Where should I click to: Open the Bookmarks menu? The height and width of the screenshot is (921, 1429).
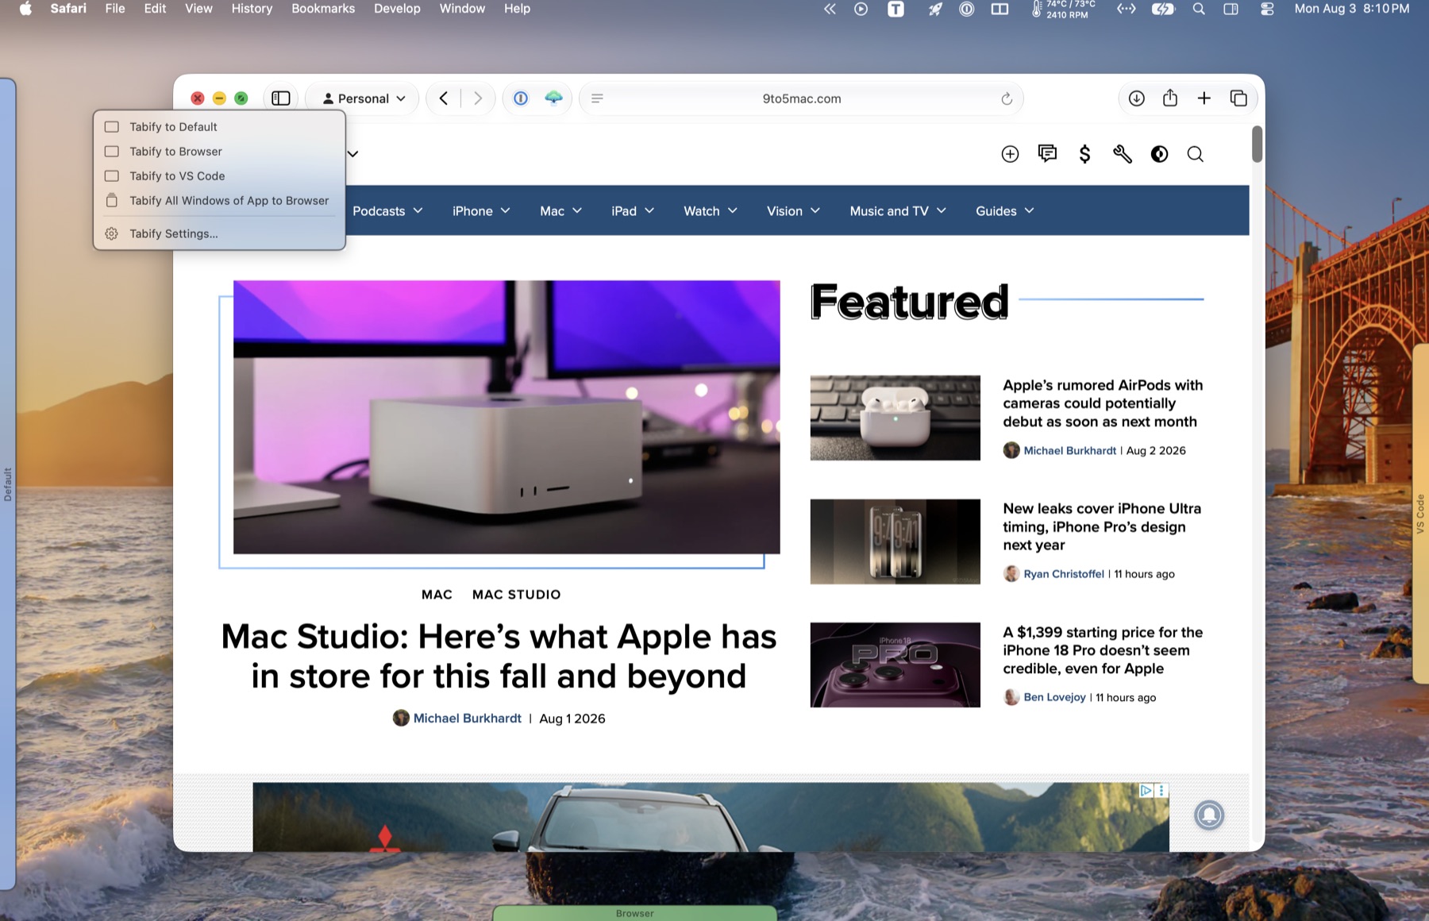pos(323,9)
